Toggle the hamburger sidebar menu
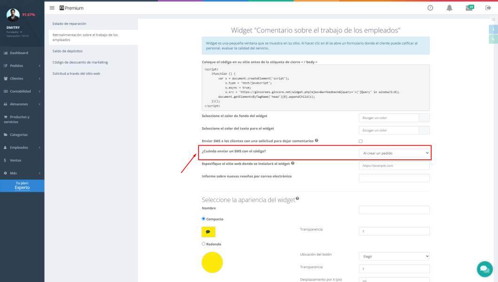This screenshot has width=498, height=282. (x=52, y=8)
